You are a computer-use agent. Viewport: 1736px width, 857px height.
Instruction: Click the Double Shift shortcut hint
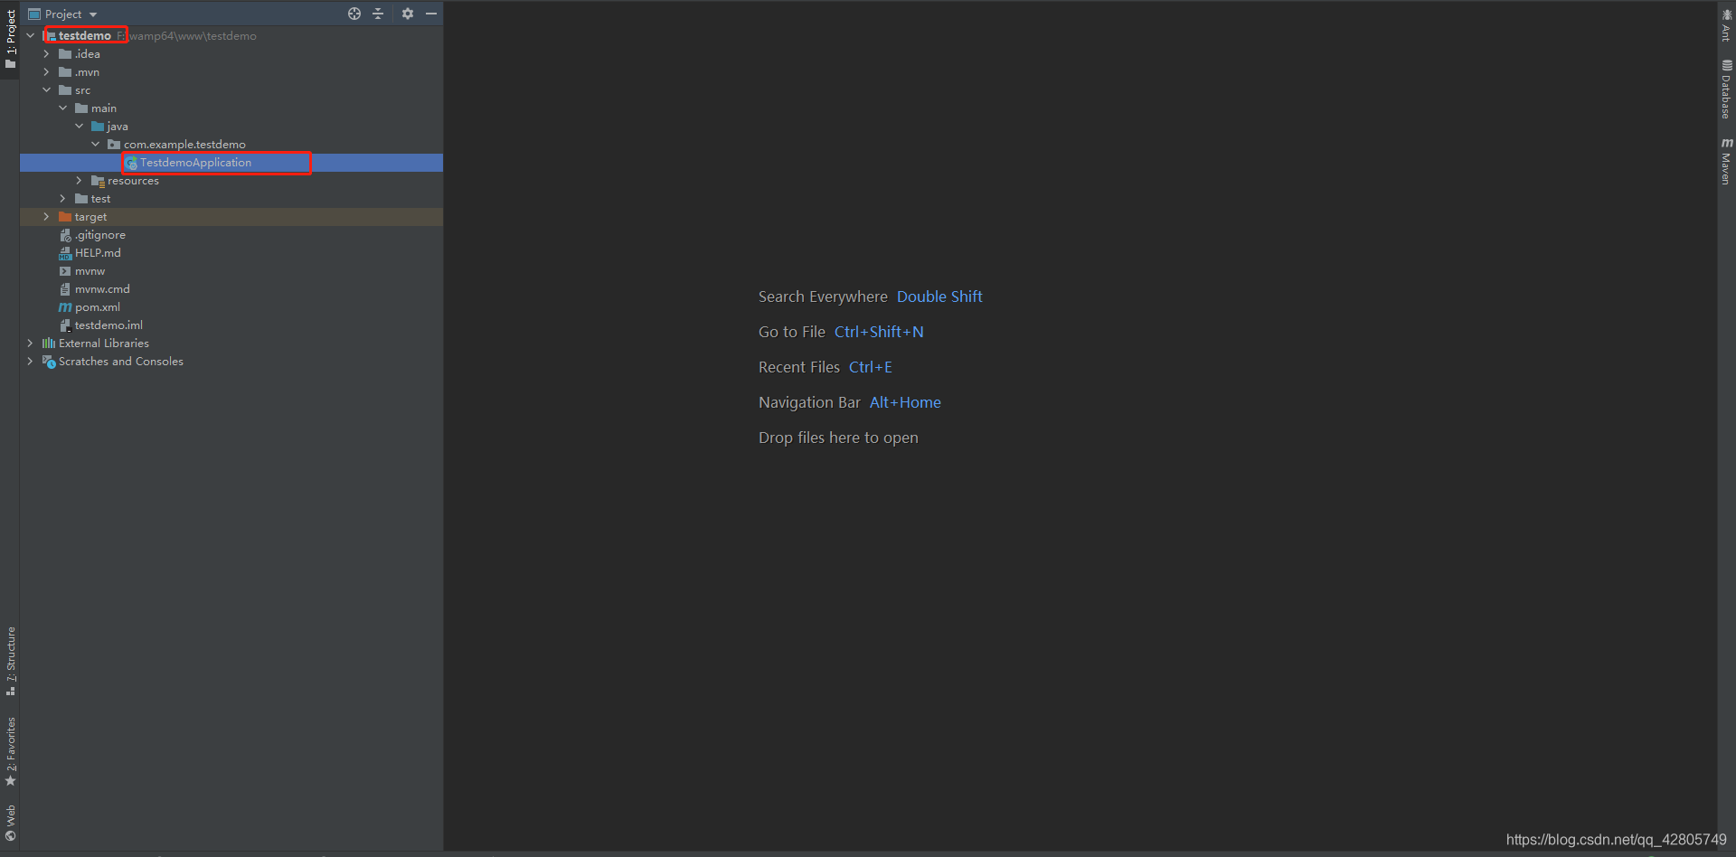(939, 297)
